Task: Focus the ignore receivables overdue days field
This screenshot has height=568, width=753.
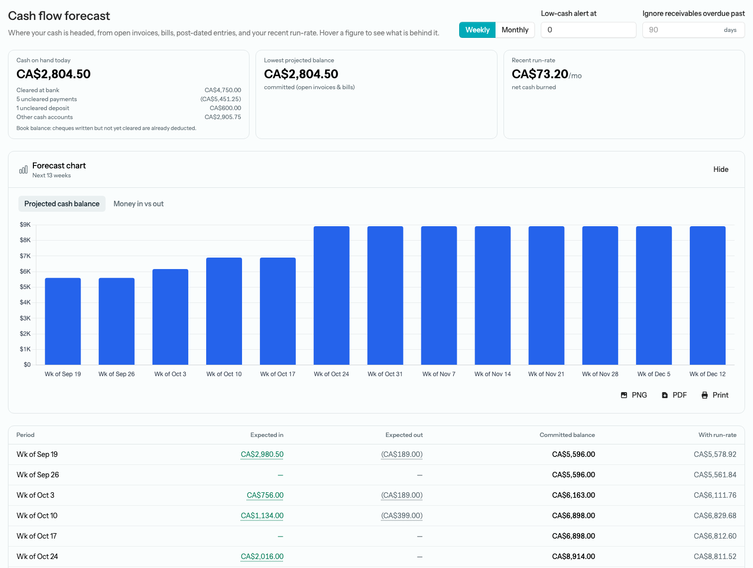Action: tap(693, 30)
